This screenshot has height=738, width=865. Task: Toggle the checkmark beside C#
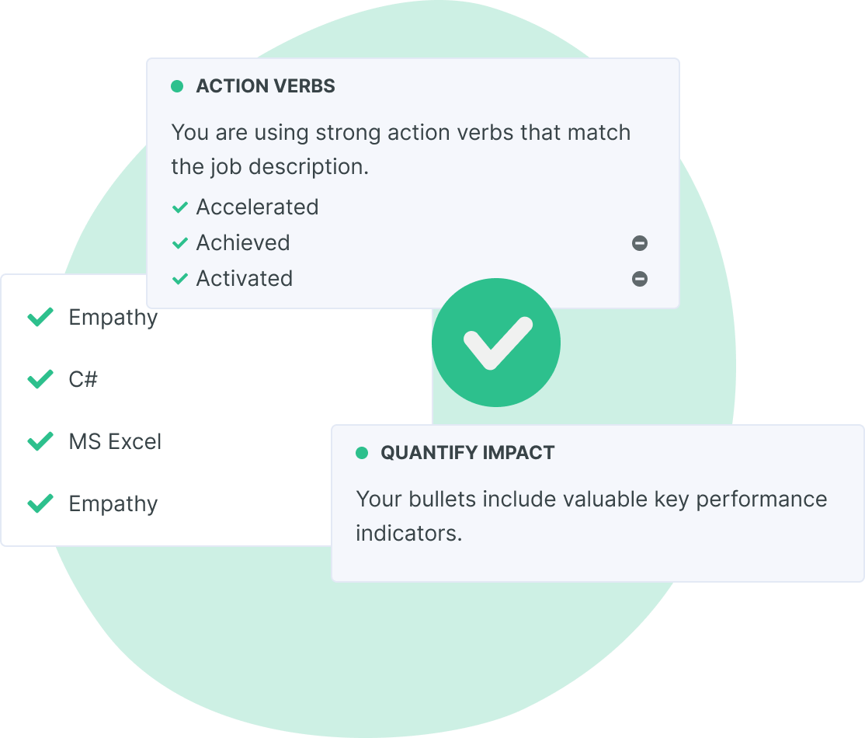pyautogui.click(x=40, y=380)
